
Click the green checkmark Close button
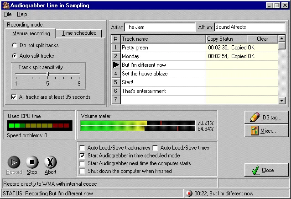point(266,170)
